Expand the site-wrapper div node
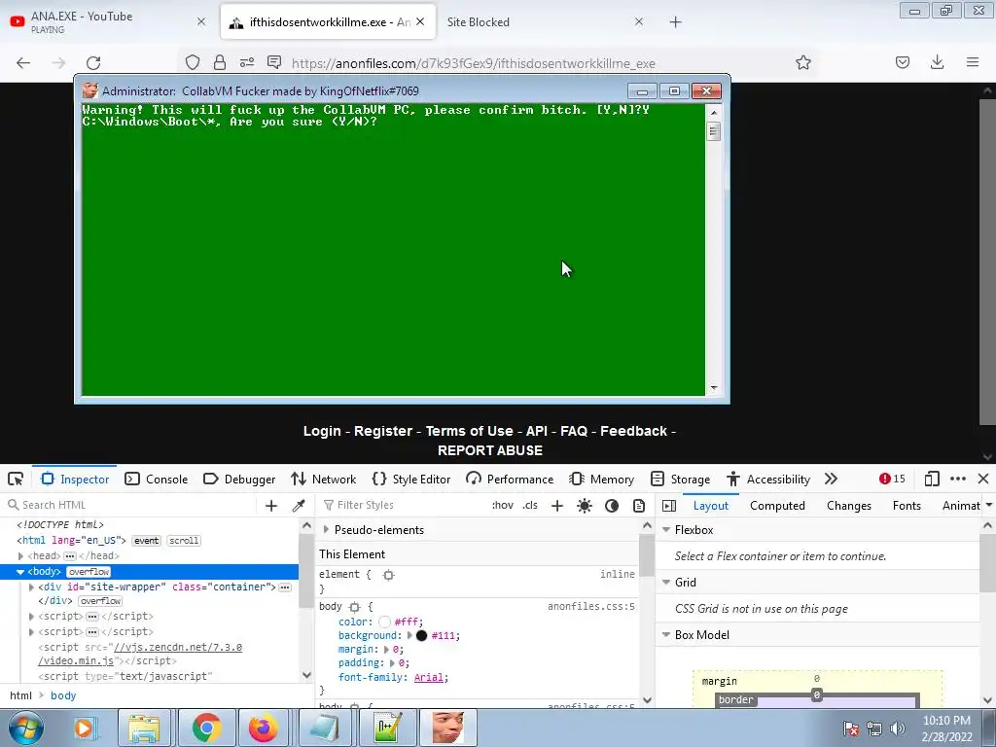Screen dimensions: 996x747 [31, 587]
